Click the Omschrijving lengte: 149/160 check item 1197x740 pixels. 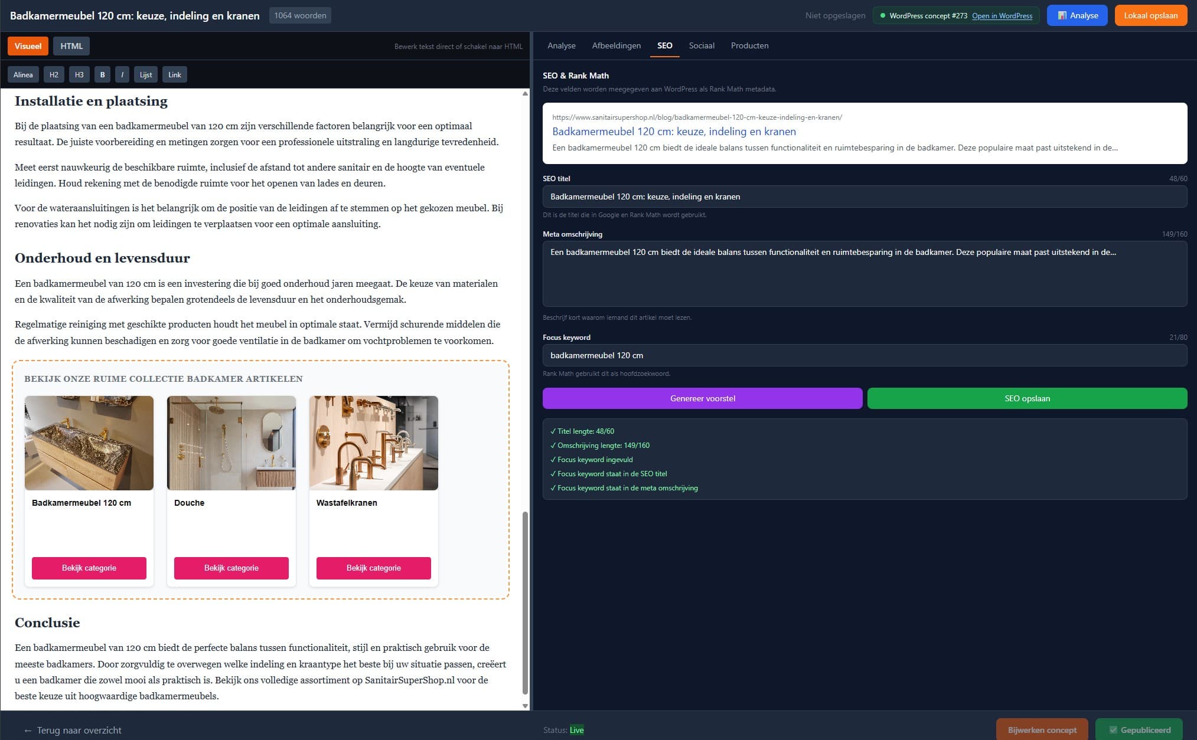600,446
